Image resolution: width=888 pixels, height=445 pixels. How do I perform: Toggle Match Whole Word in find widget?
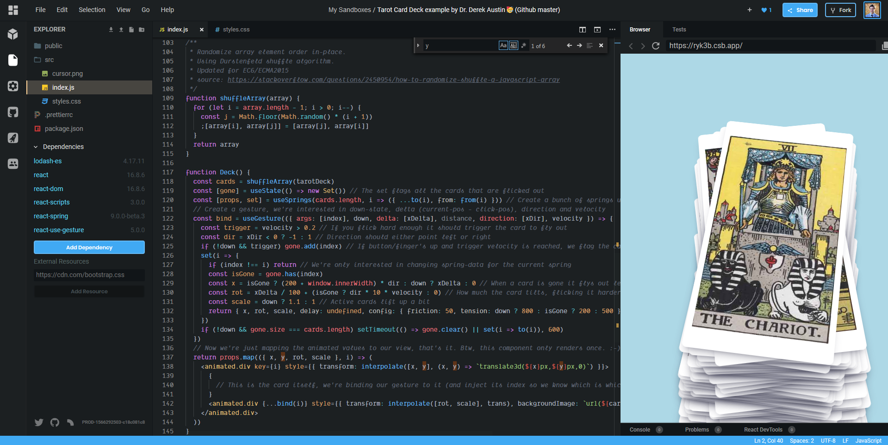[514, 45]
